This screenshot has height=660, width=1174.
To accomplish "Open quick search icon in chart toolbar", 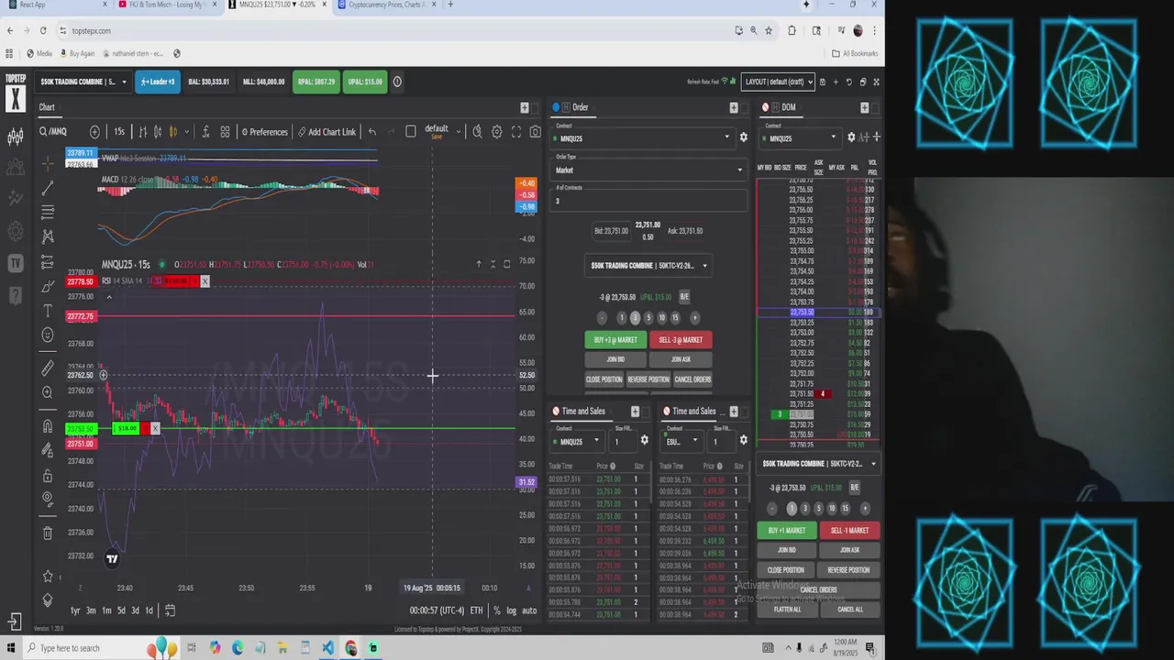I will pyautogui.click(x=477, y=132).
